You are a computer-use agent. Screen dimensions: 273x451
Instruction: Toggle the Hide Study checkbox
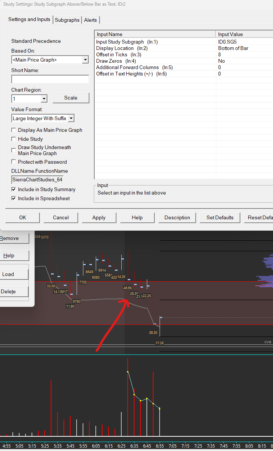point(14,139)
